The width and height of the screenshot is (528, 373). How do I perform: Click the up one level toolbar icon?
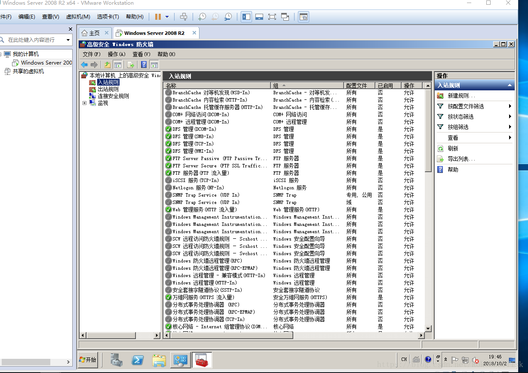pyautogui.click(x=107, y=65)
